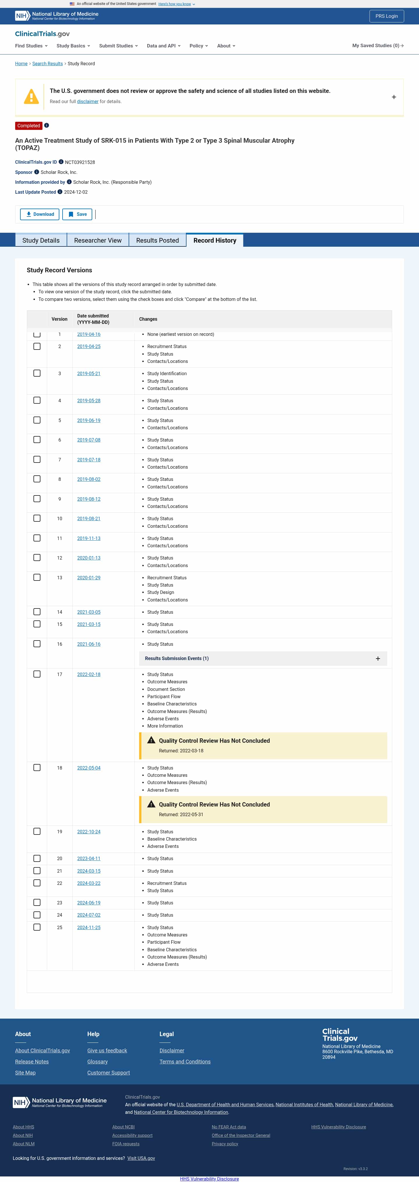Select version 22 checkbox

37,883
